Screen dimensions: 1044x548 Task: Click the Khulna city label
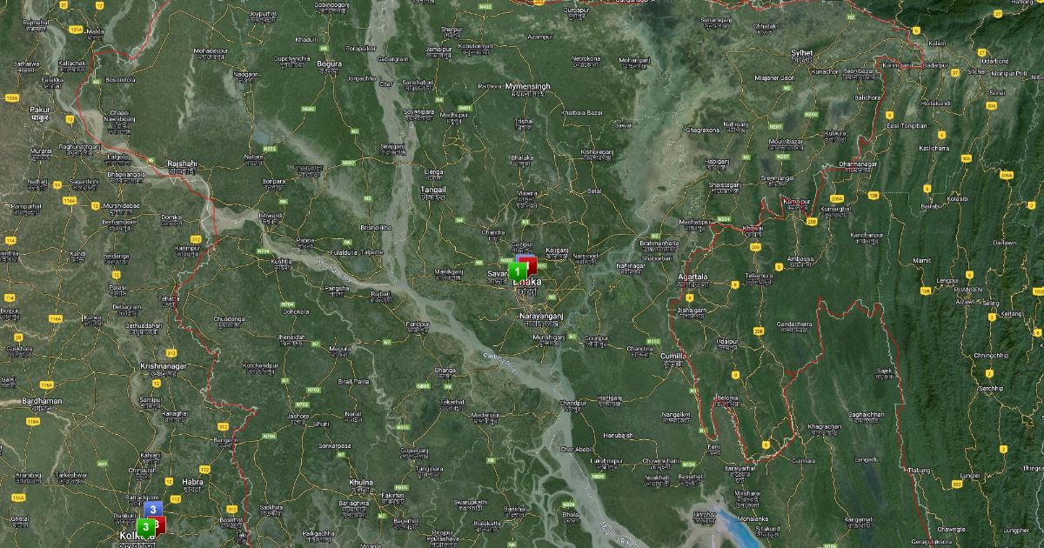tap(360, 482)
